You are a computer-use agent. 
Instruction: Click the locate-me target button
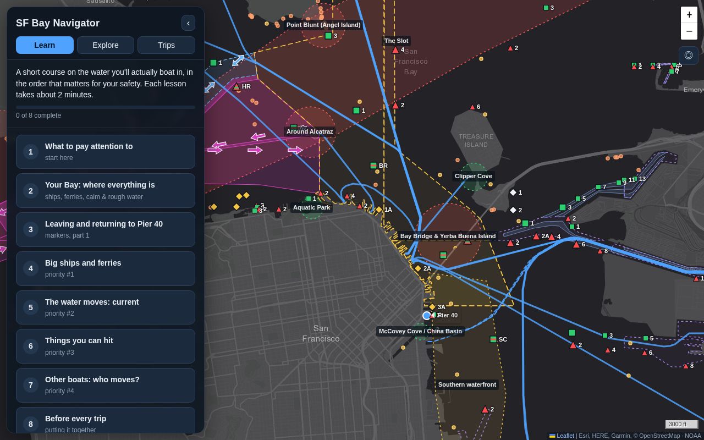click(689, 56)
